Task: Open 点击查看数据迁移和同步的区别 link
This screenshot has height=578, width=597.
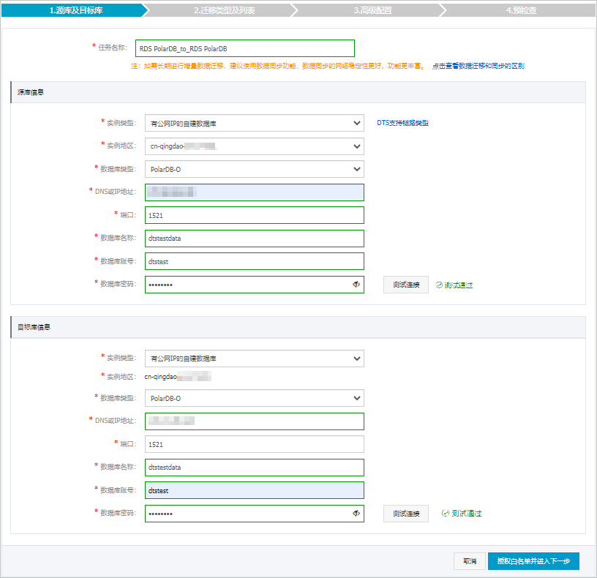Action: [x=478, y=66]
